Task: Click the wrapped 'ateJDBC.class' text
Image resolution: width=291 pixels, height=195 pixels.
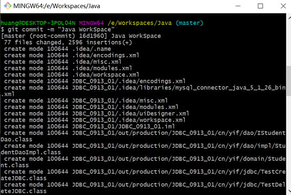Action: tap(24, 179)
